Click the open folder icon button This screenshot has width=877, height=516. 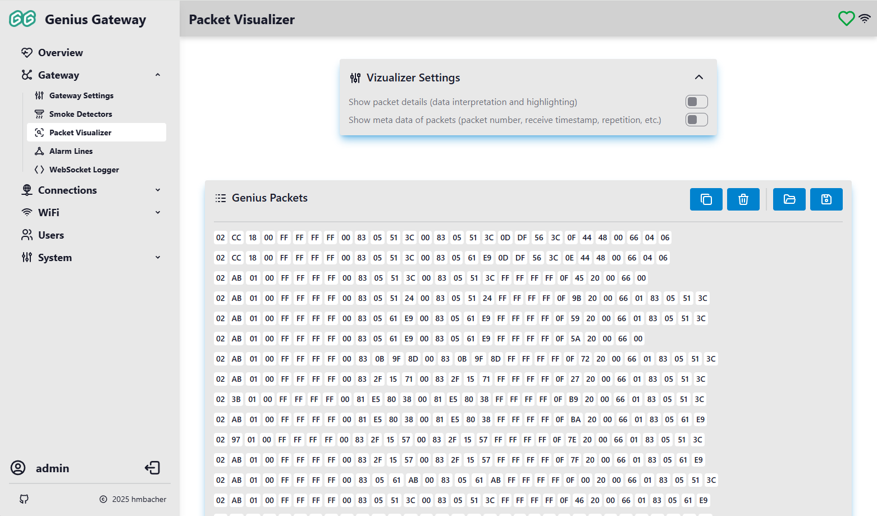pos(789,199)
